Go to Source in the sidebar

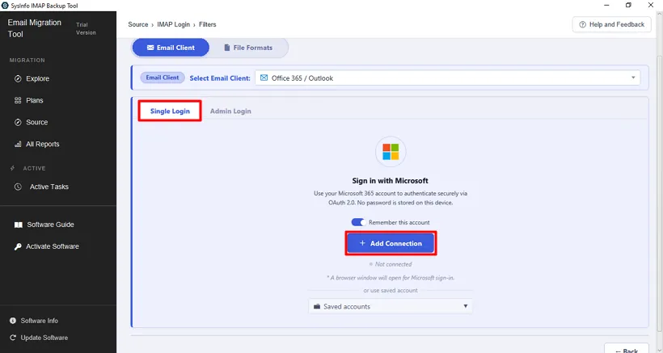[36, 122]
